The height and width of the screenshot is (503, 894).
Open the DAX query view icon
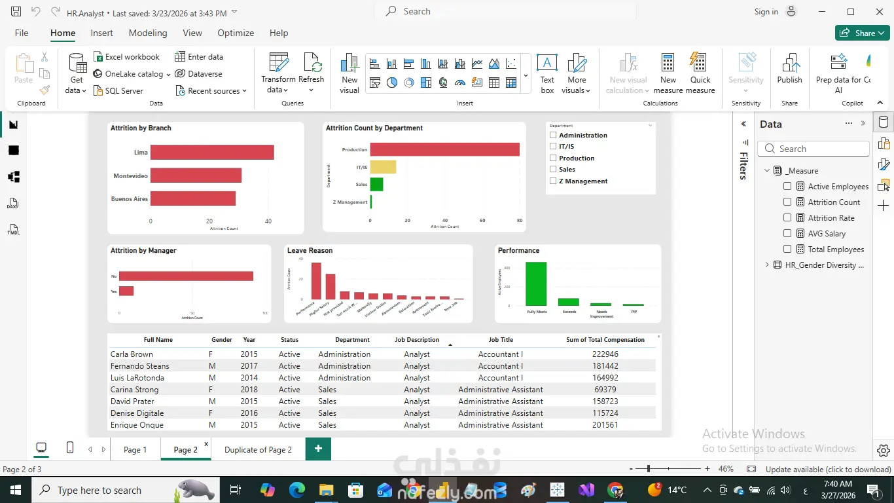pos(13,204)
